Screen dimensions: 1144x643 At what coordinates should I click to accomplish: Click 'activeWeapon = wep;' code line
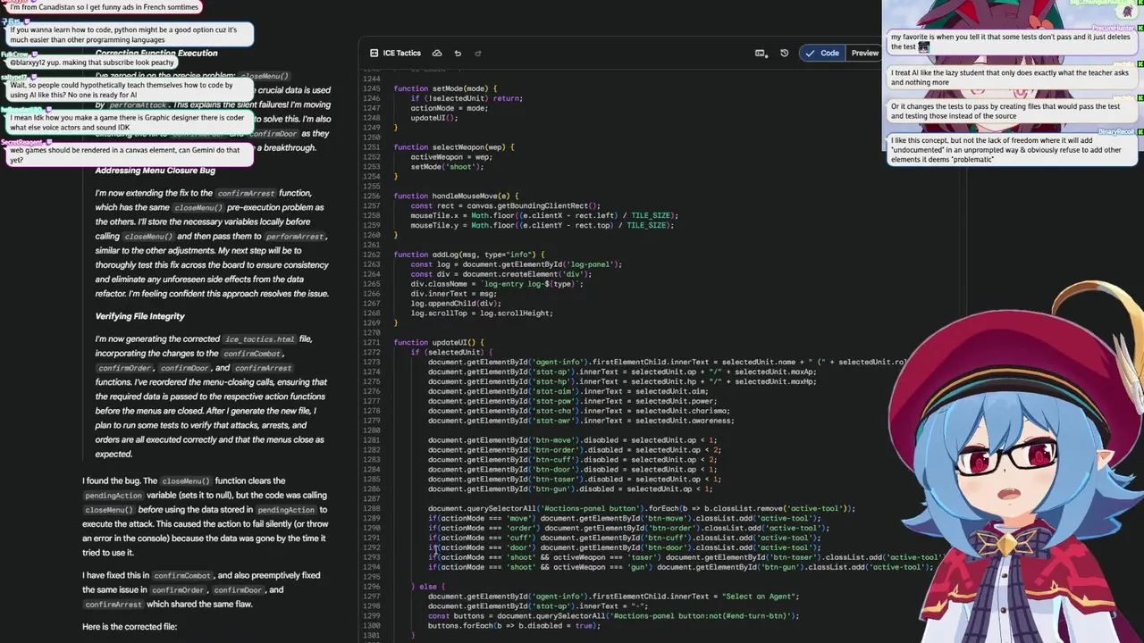click(x=451, y=157)
